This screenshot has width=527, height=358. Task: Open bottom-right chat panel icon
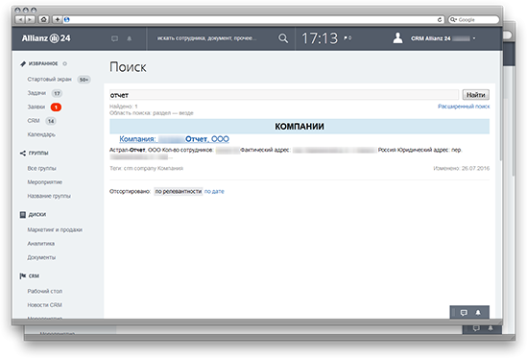tap(464, 313)
